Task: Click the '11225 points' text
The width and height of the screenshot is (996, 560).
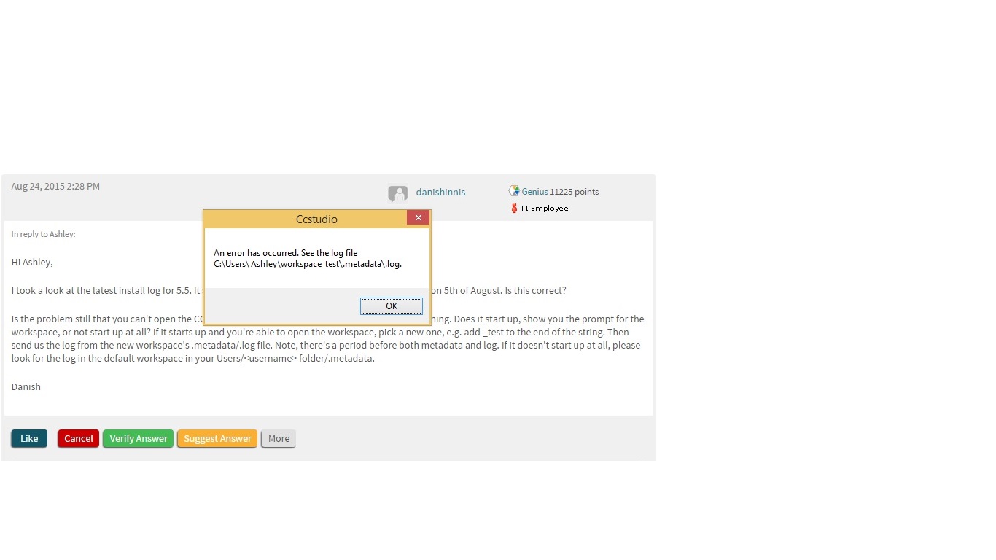Action: pyautogui.click(x=575, y=192)
